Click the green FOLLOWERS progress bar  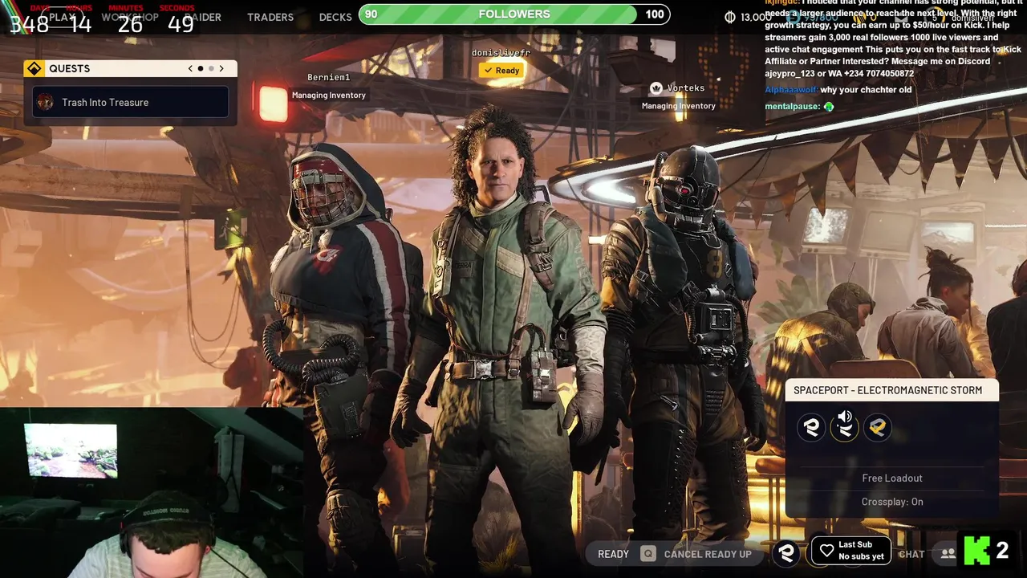(x=514, y=14)
